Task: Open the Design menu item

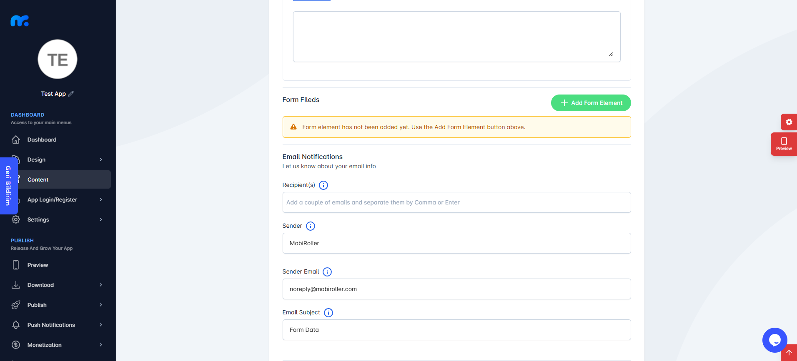Action: pos(36,159)
